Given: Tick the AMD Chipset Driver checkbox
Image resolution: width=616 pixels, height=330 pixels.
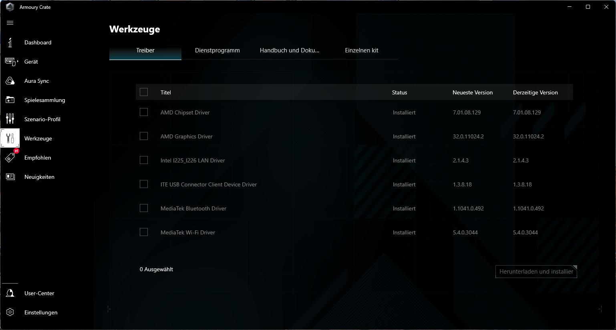Looking at the screenshot, I should (x=144, y=112).
